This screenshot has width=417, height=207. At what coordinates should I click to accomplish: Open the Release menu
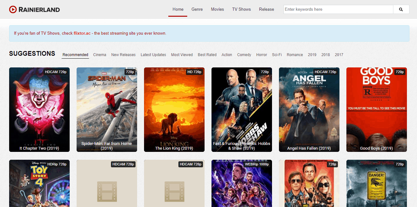tap(267, 9)
